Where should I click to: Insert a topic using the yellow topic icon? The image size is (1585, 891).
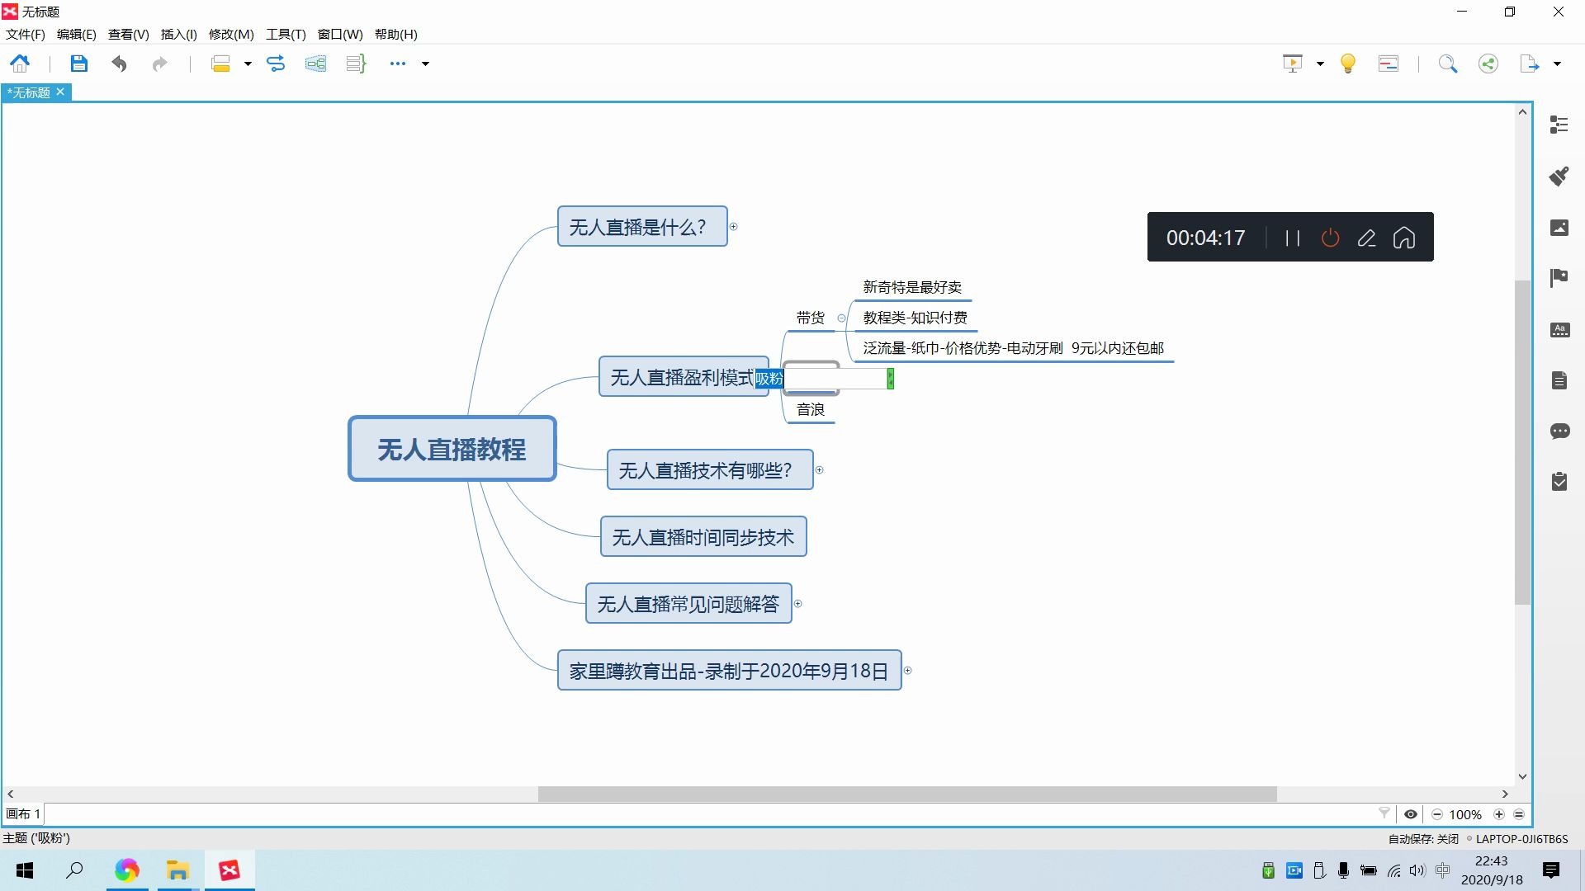220,64
